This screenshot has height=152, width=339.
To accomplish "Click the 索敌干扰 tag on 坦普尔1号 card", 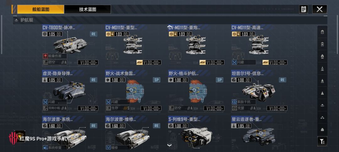I will 244,102.
